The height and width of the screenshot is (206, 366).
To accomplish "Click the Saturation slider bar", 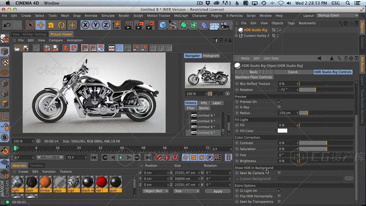I will (x=326, y=149).
